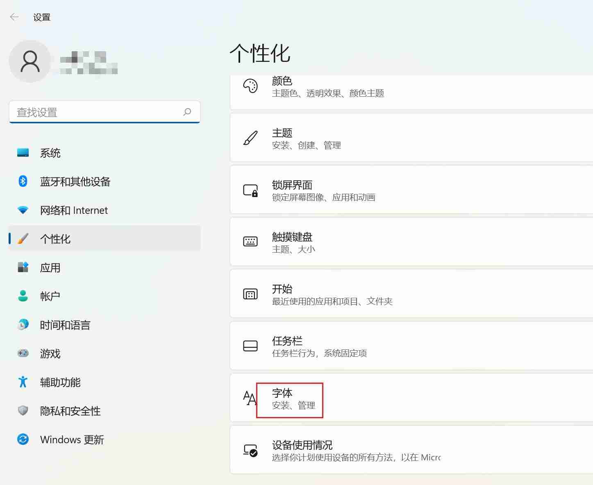Screen dimensions: 593x485
Task: Click the privacy shield icon
Action: click(x=23, y=410)
